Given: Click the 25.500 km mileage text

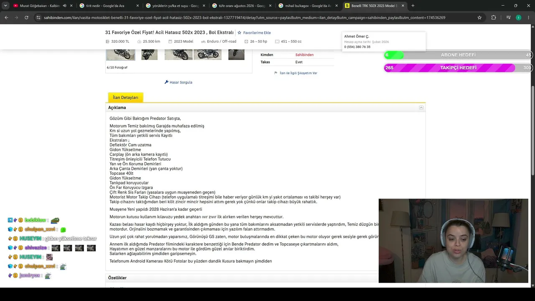Looking at the screenshot, I should (x=151, y=41).
